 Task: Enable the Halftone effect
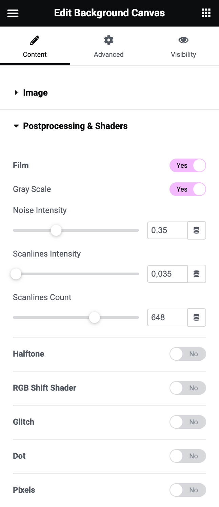click(x=188, y=354)
